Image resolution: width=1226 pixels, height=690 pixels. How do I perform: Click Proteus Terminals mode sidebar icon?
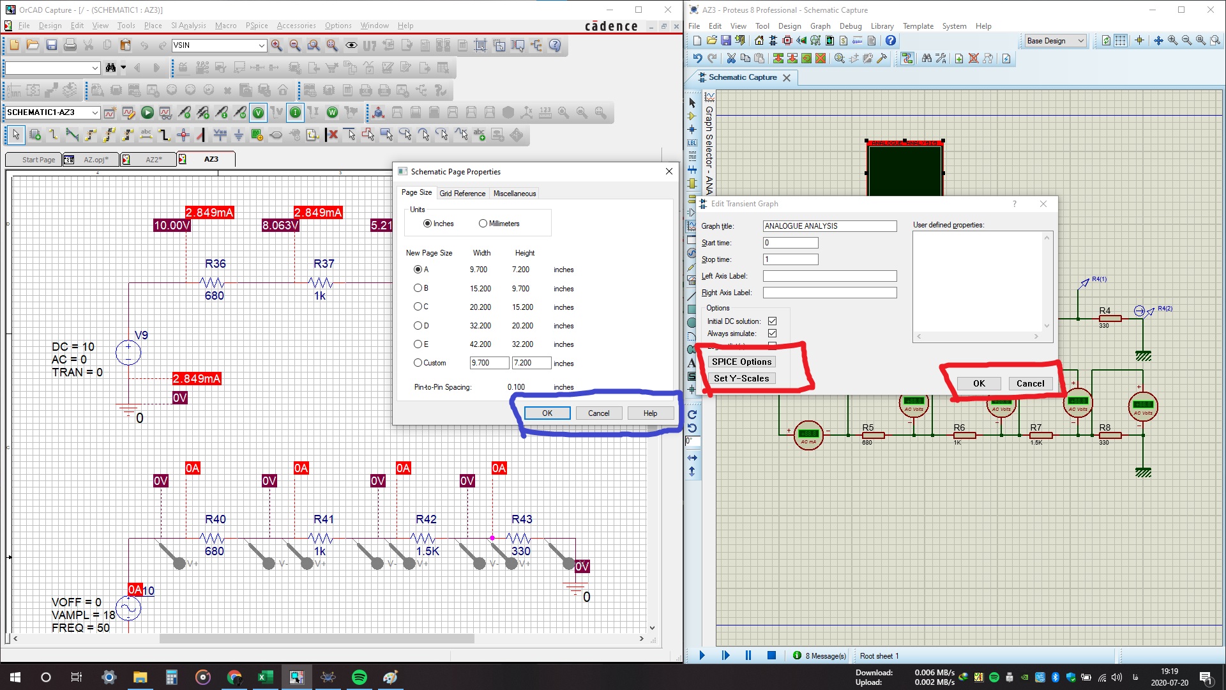(x=692, y=198)
